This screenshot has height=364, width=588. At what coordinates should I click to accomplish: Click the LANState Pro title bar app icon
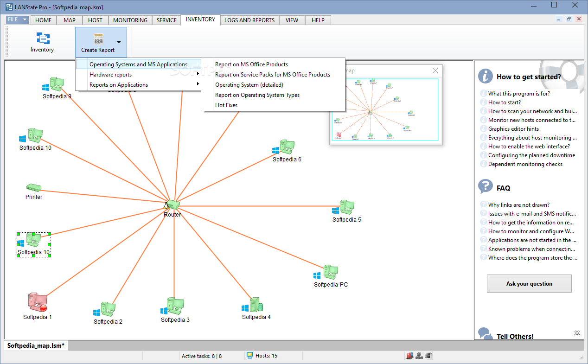click(x=8, y=7)
